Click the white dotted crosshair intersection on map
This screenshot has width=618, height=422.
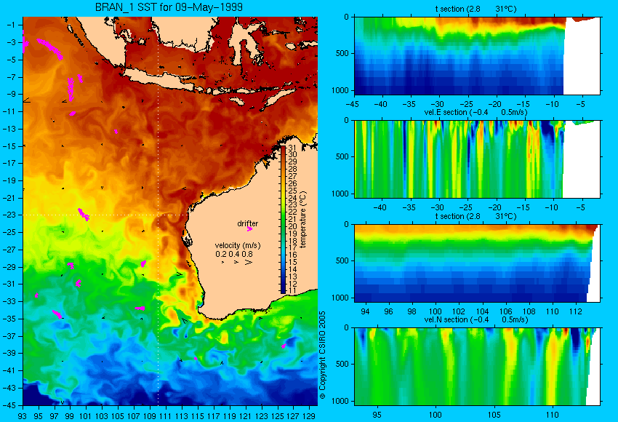(158, 215)
